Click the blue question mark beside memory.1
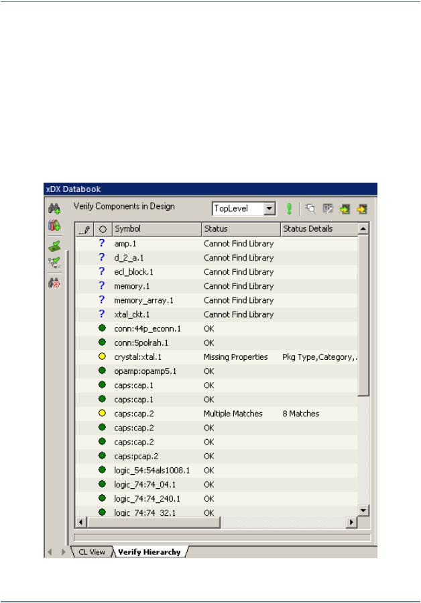The width and height of the screenshot is (421, 603). click(102, 286)
